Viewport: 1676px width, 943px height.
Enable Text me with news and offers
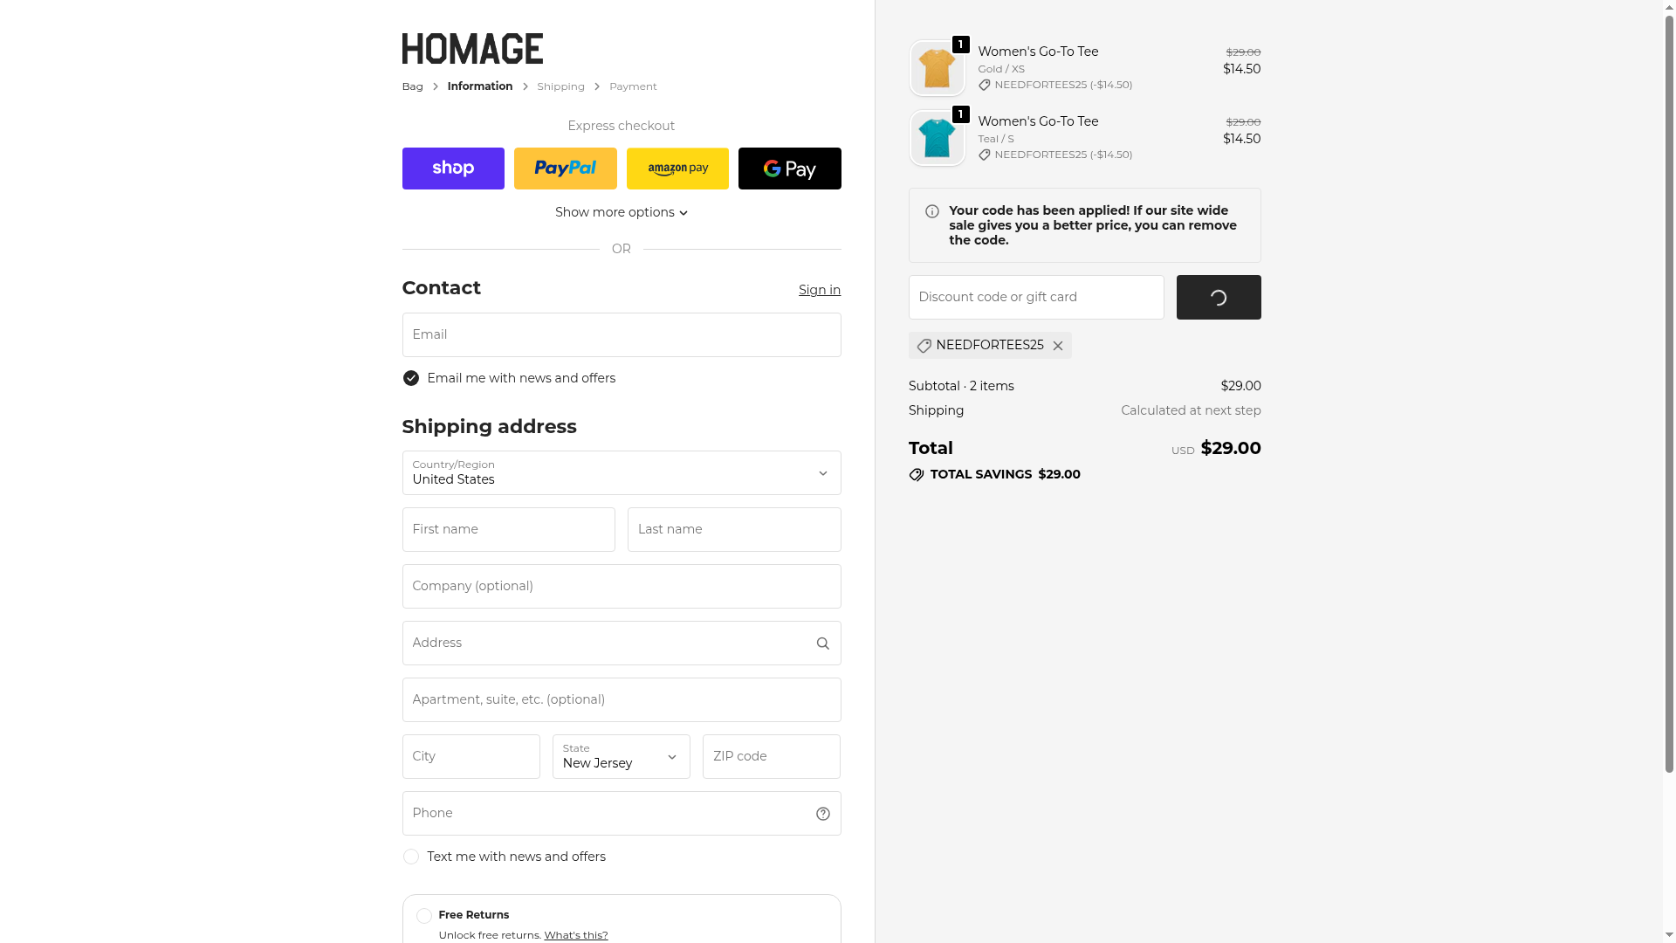click(411, 857)
